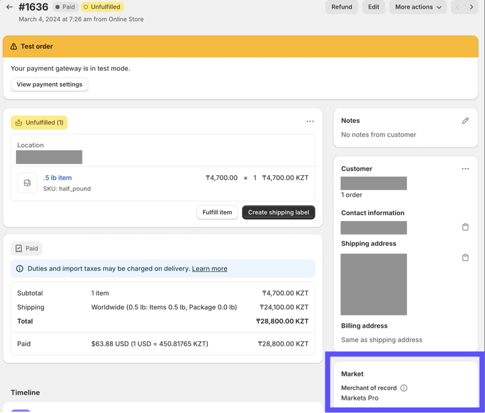Click the $63.88 USD exchange rate text
Viewport: 485px width, 413px height.
(x=150, y=344)
